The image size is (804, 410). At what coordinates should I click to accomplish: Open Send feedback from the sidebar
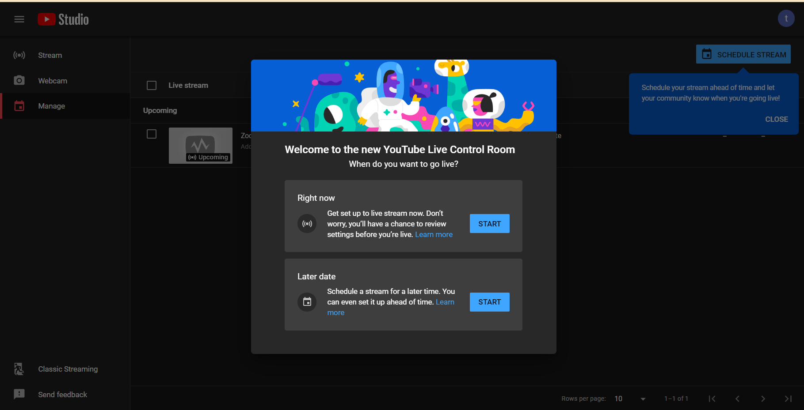[65, 395]
